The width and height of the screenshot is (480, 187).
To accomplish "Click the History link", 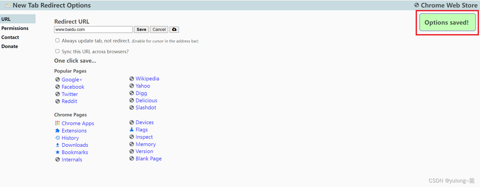I will [x=70, y=138].
